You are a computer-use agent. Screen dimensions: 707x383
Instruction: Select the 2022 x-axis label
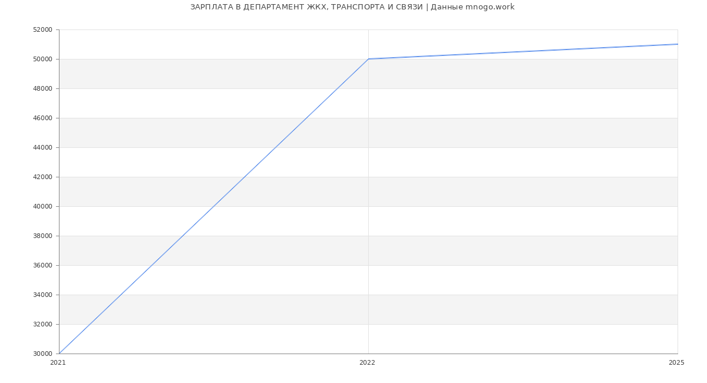pyautogui.click(x=367, y=363)
